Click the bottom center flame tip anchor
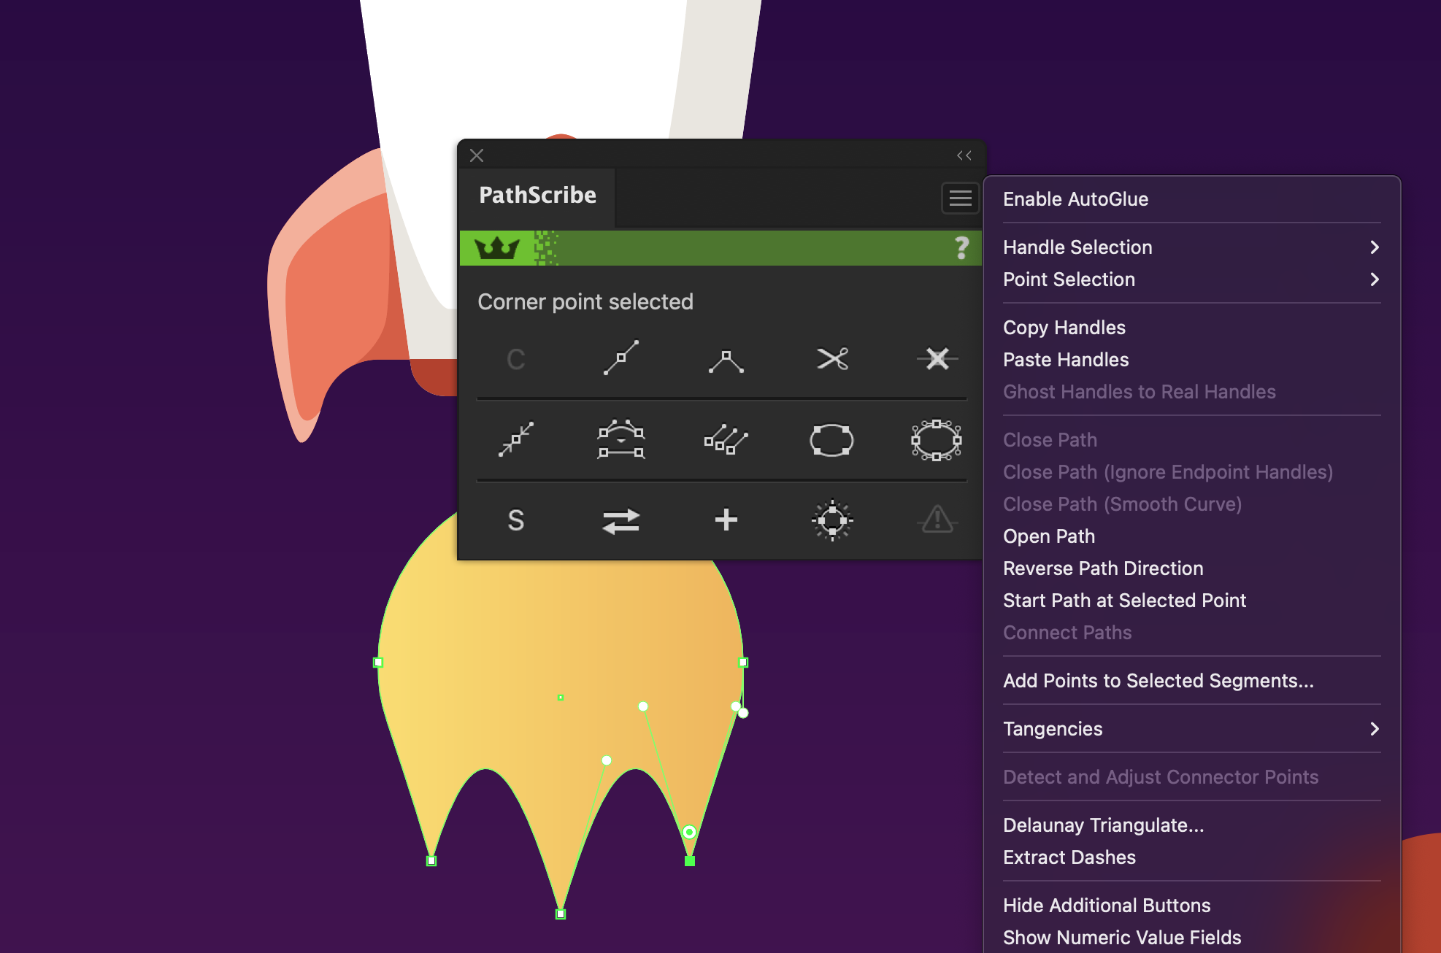 click(561, 914)
